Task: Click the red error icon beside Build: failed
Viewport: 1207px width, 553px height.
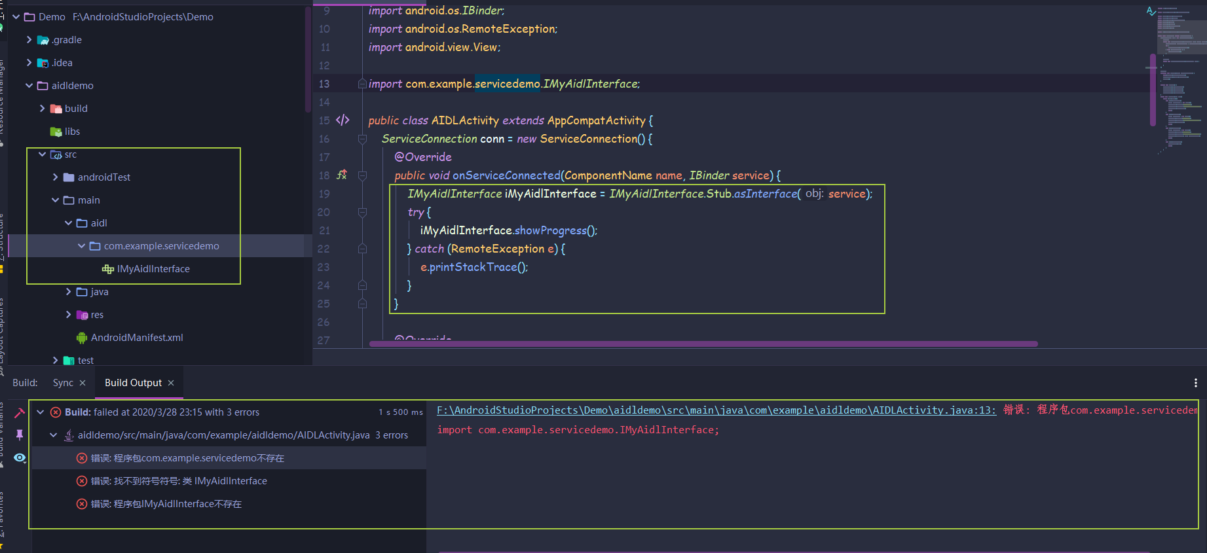Action: 56,412
